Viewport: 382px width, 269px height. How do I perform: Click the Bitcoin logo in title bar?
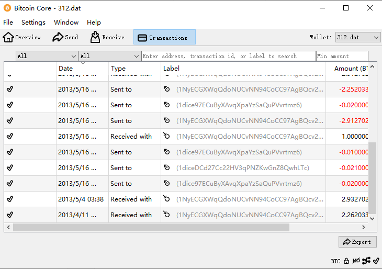pyautogui.click(x=7, y=8)
